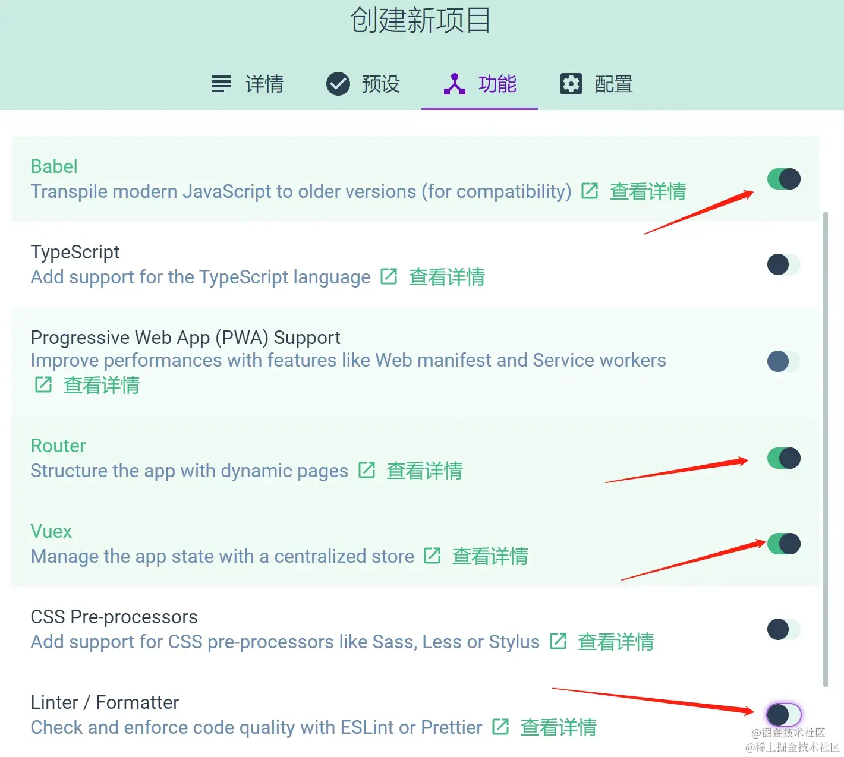Click the 功能 fork-shaped icon

455,84
